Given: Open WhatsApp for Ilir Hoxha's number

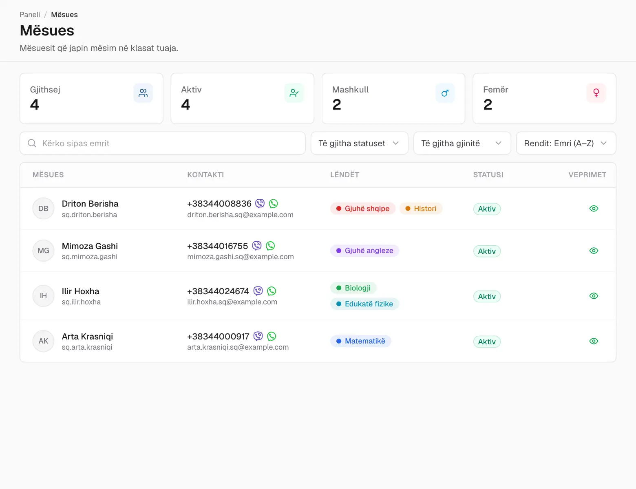Looking at the screenshot, I should [272, 291].
